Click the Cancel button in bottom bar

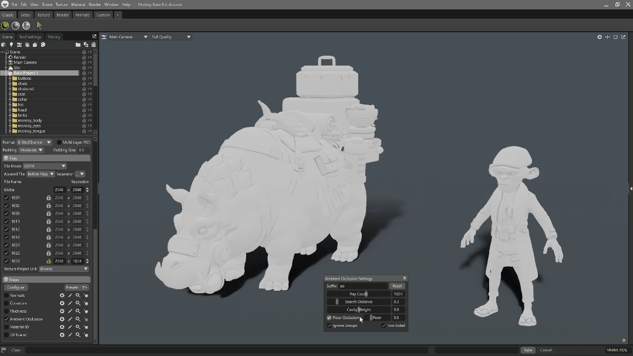546,350
